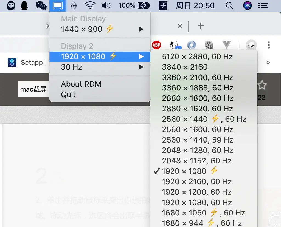Click the star favorite icon on page
Viewport: 281px width, 227px height.
[x=262, y=85]
